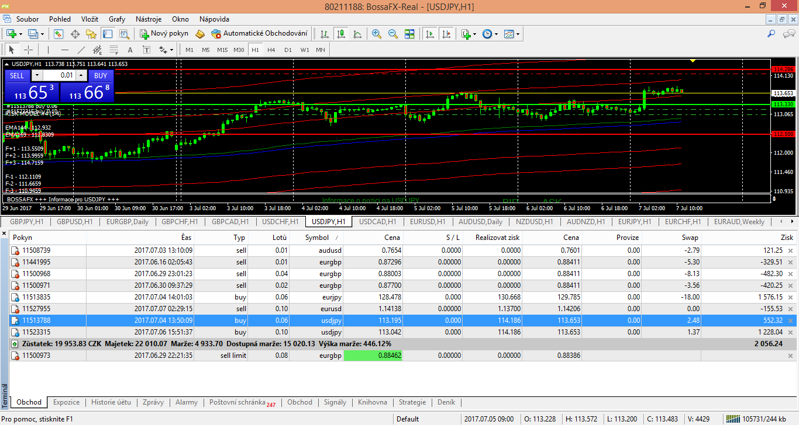This screenshot has height=425, width=799.
Task: Select the cursor arrow tool
Action: point(11,50)
